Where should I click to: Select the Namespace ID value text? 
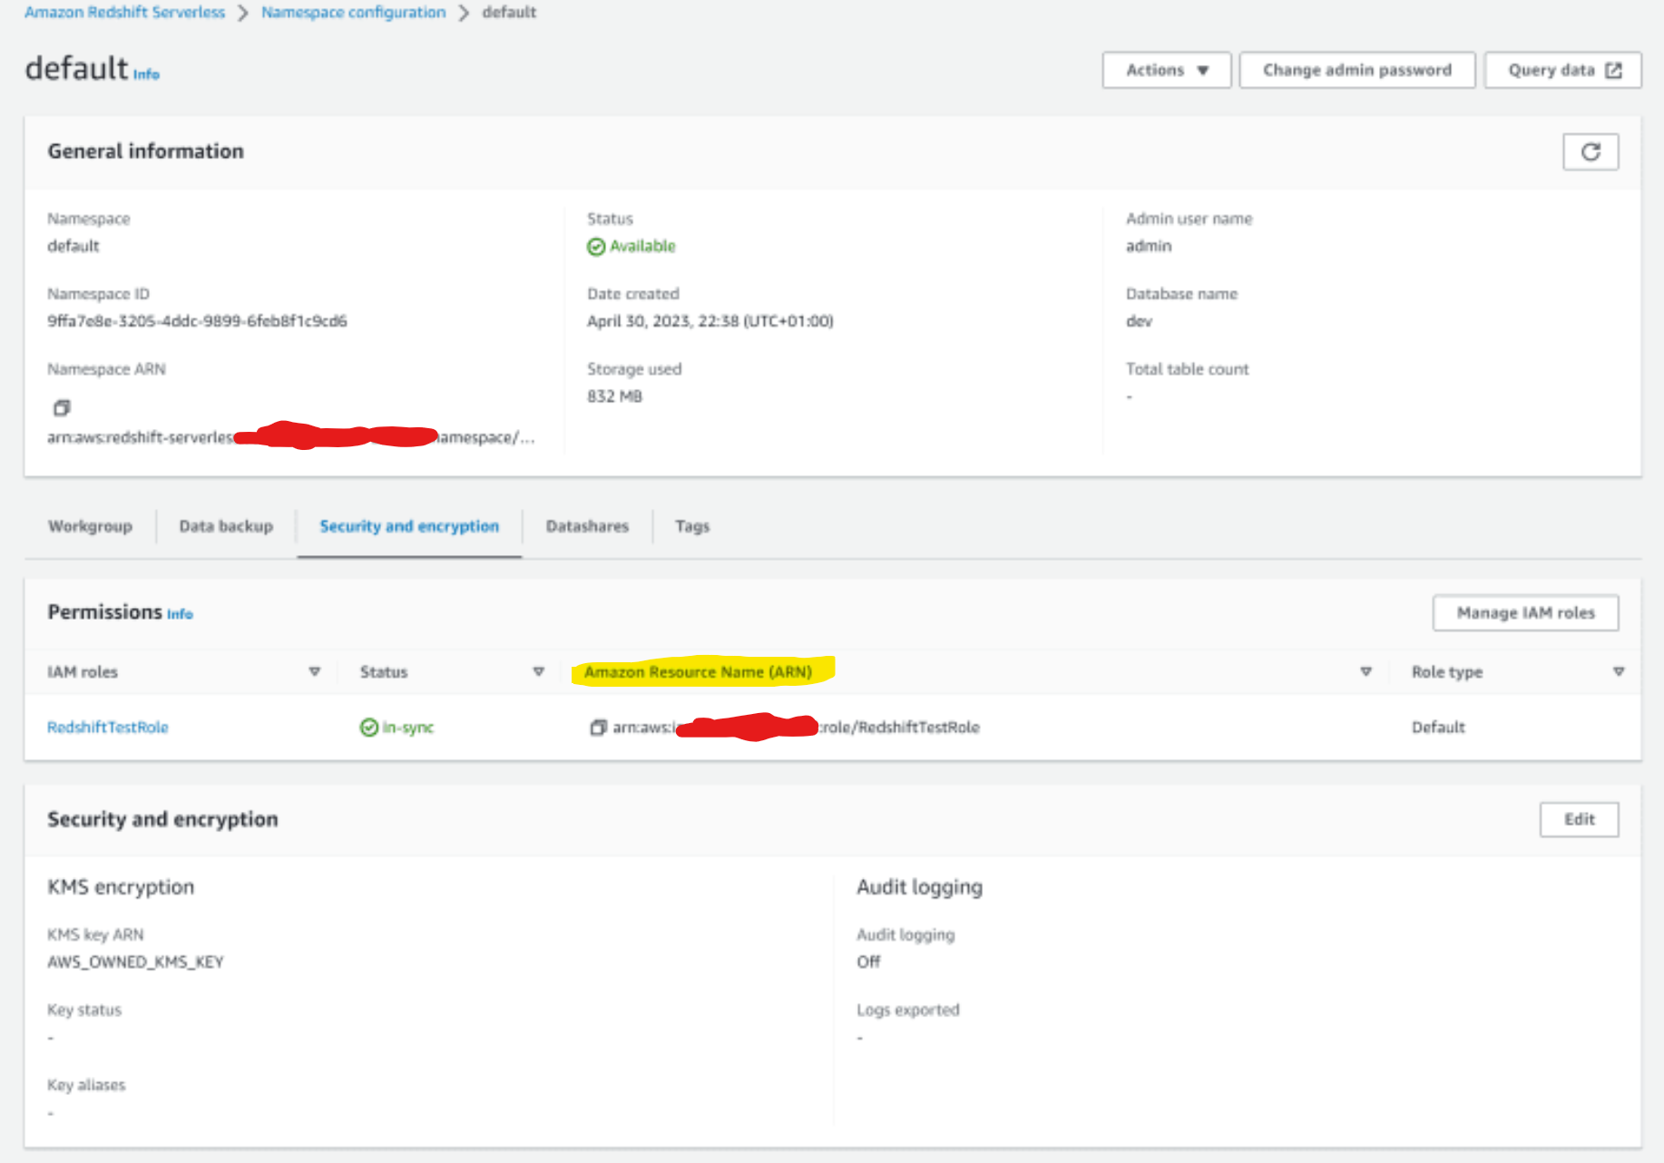click(x=197, y=321)
